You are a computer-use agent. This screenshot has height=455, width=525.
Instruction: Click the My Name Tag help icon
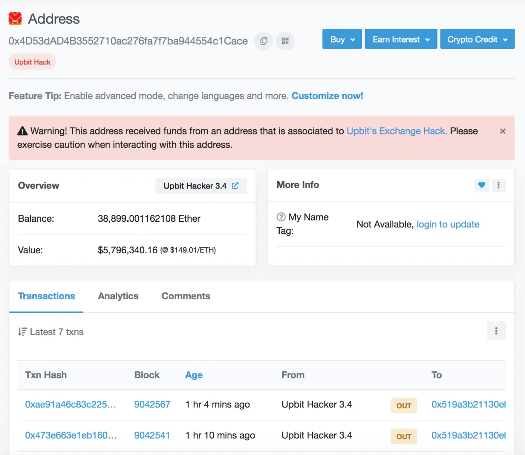[x=281, y=217]
